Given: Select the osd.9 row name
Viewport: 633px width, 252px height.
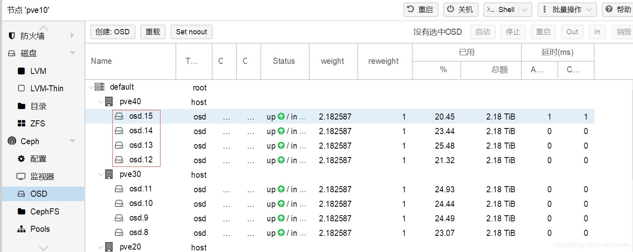Looking at the screenshot, I should coord(139,218).
